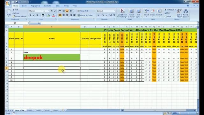Open the Cell Styles gallery
Image resolution: width=204 pixels, height=115 pixels.
[139, 13]
